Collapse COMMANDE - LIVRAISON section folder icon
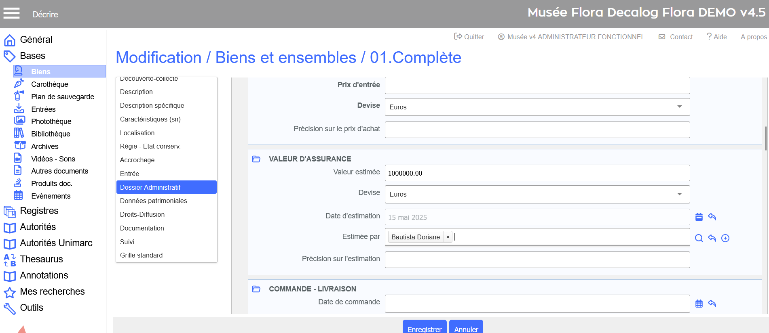Viewport: 769px width, 333px height. tap(256, 289)
